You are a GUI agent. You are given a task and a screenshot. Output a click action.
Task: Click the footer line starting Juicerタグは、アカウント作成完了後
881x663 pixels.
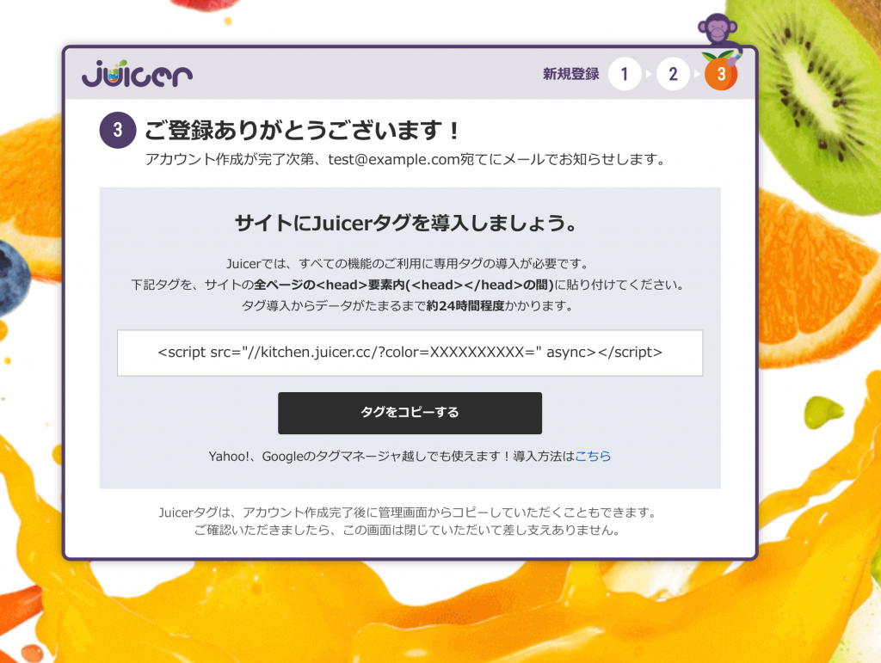407,512
